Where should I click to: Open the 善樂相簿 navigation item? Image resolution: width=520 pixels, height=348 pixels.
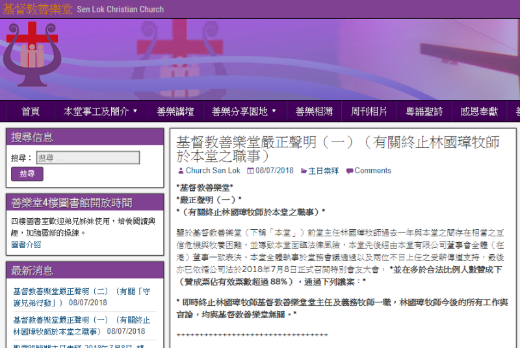(314, 112)
